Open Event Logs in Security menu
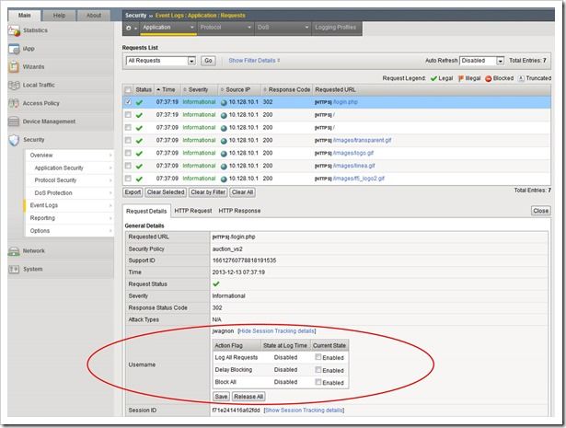 pyautogui.click(x=44, y=205)
